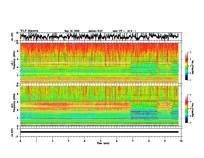
Task: Click time axis tick label "2"
Action: coord(53,141)
